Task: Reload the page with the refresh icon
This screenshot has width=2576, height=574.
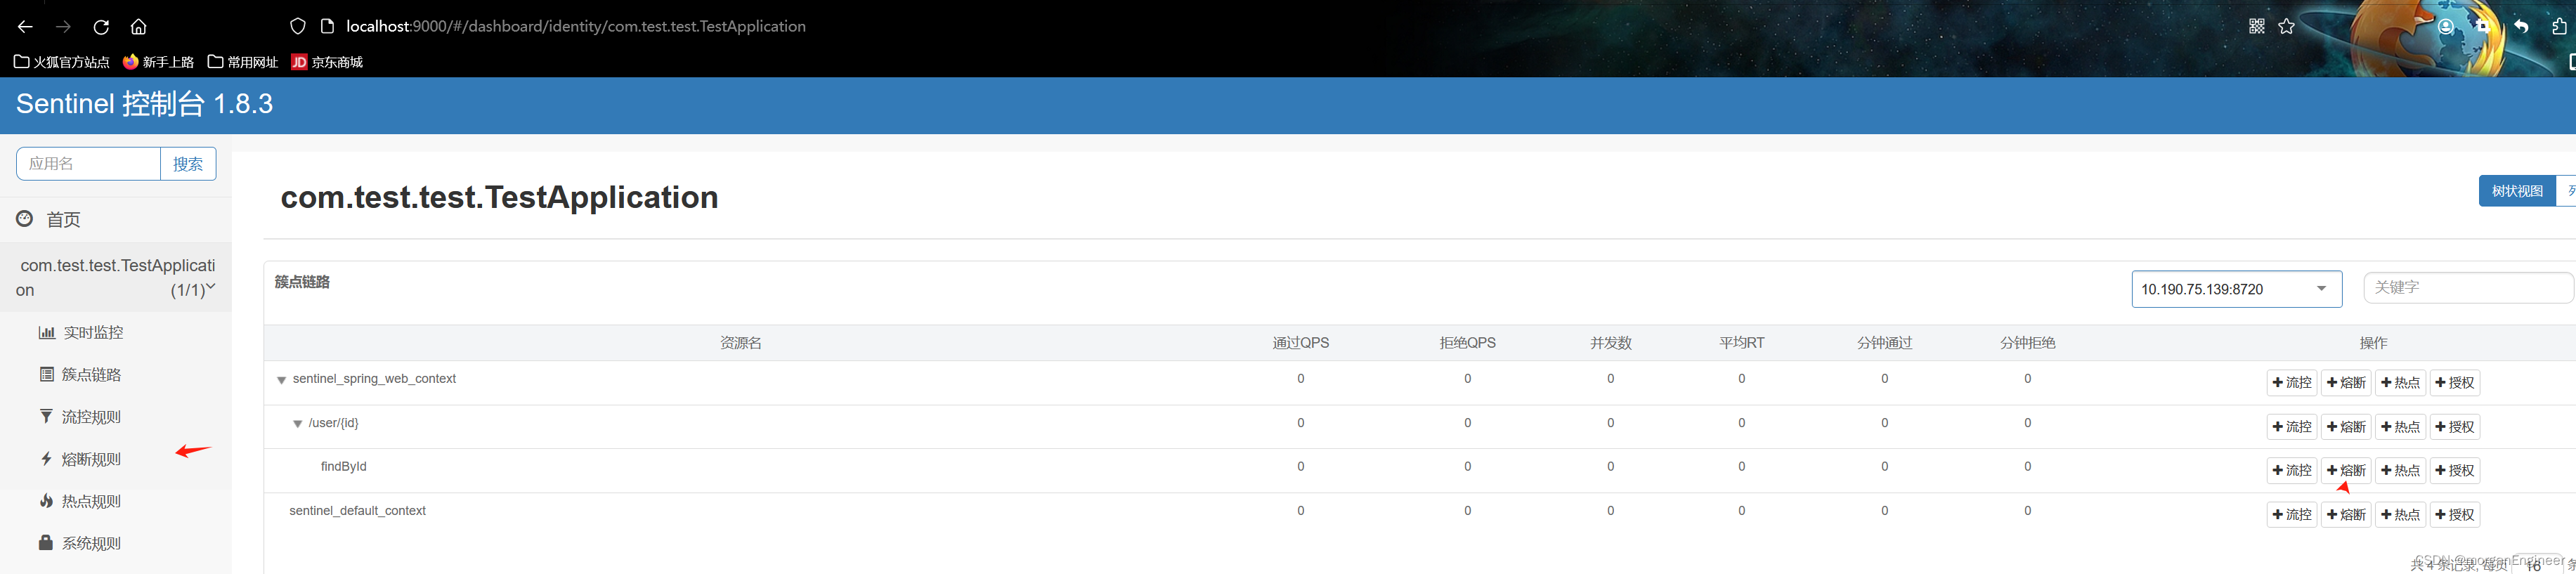Action: click(101, 27)
